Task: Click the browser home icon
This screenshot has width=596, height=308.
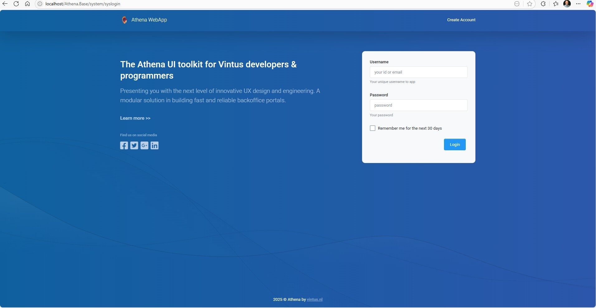Action: [x=27, y=4]
